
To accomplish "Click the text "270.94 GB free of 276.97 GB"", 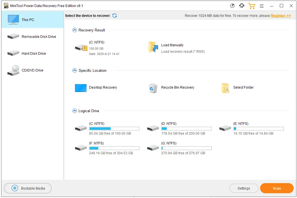I will click(x=183, y=153).
